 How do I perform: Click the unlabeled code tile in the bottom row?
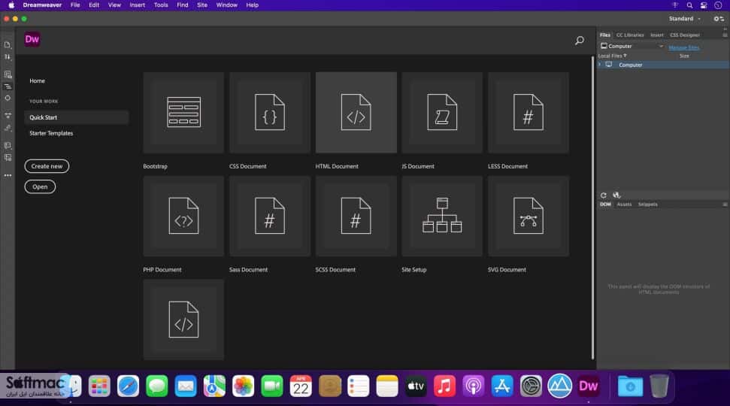click(183, 320)
